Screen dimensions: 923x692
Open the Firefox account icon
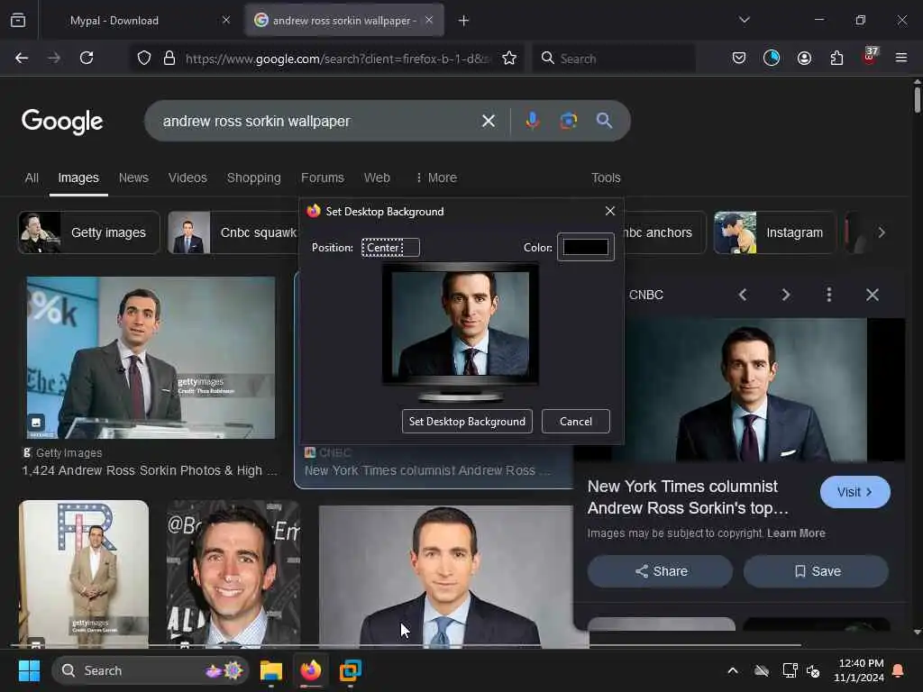[804, 58]
